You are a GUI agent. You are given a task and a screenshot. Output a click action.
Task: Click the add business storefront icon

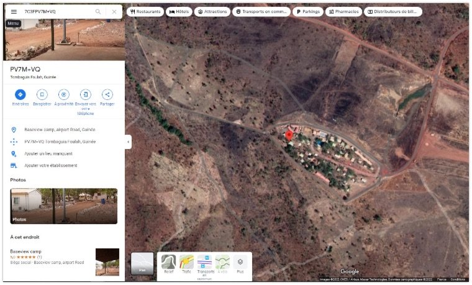[x=14, y=166]
